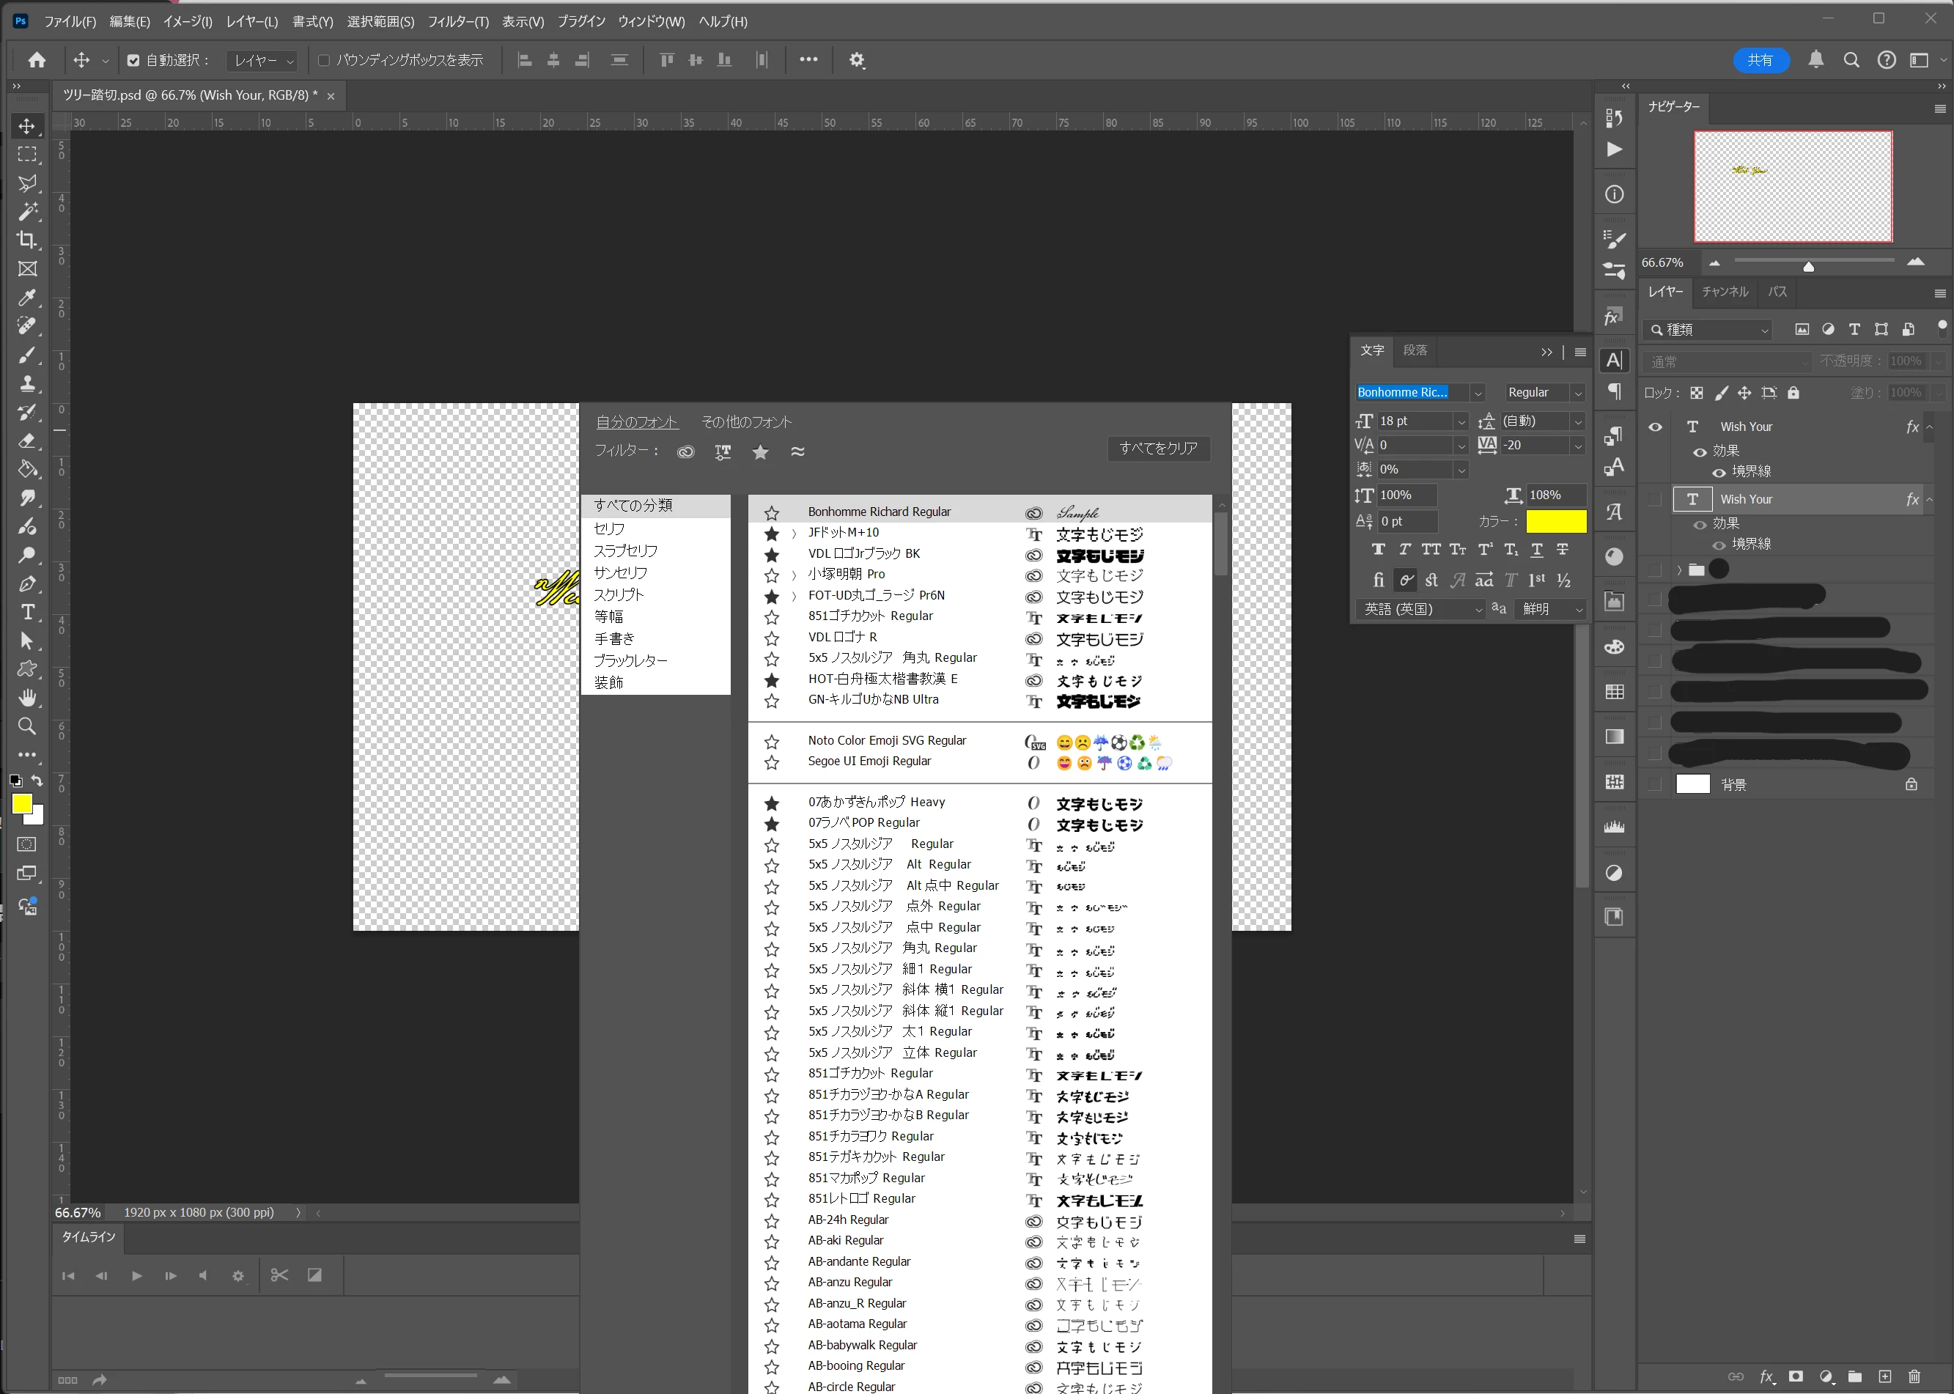Open the フィルター(T) menu
Screen dimensions: 1954x1394
tap(457, 21)
